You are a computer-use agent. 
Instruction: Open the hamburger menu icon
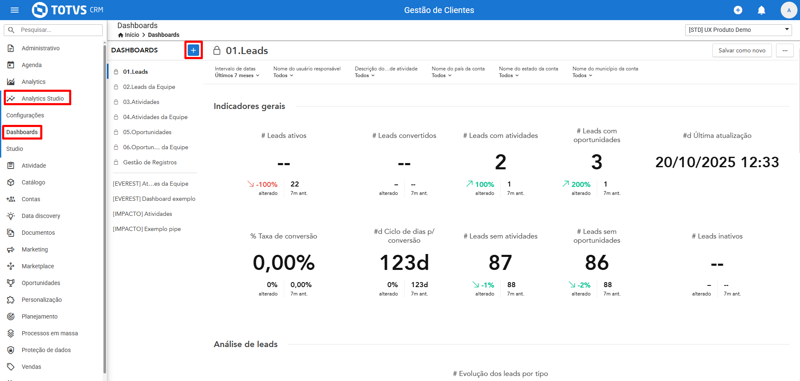pyautogui.click(x=15, y=10)
